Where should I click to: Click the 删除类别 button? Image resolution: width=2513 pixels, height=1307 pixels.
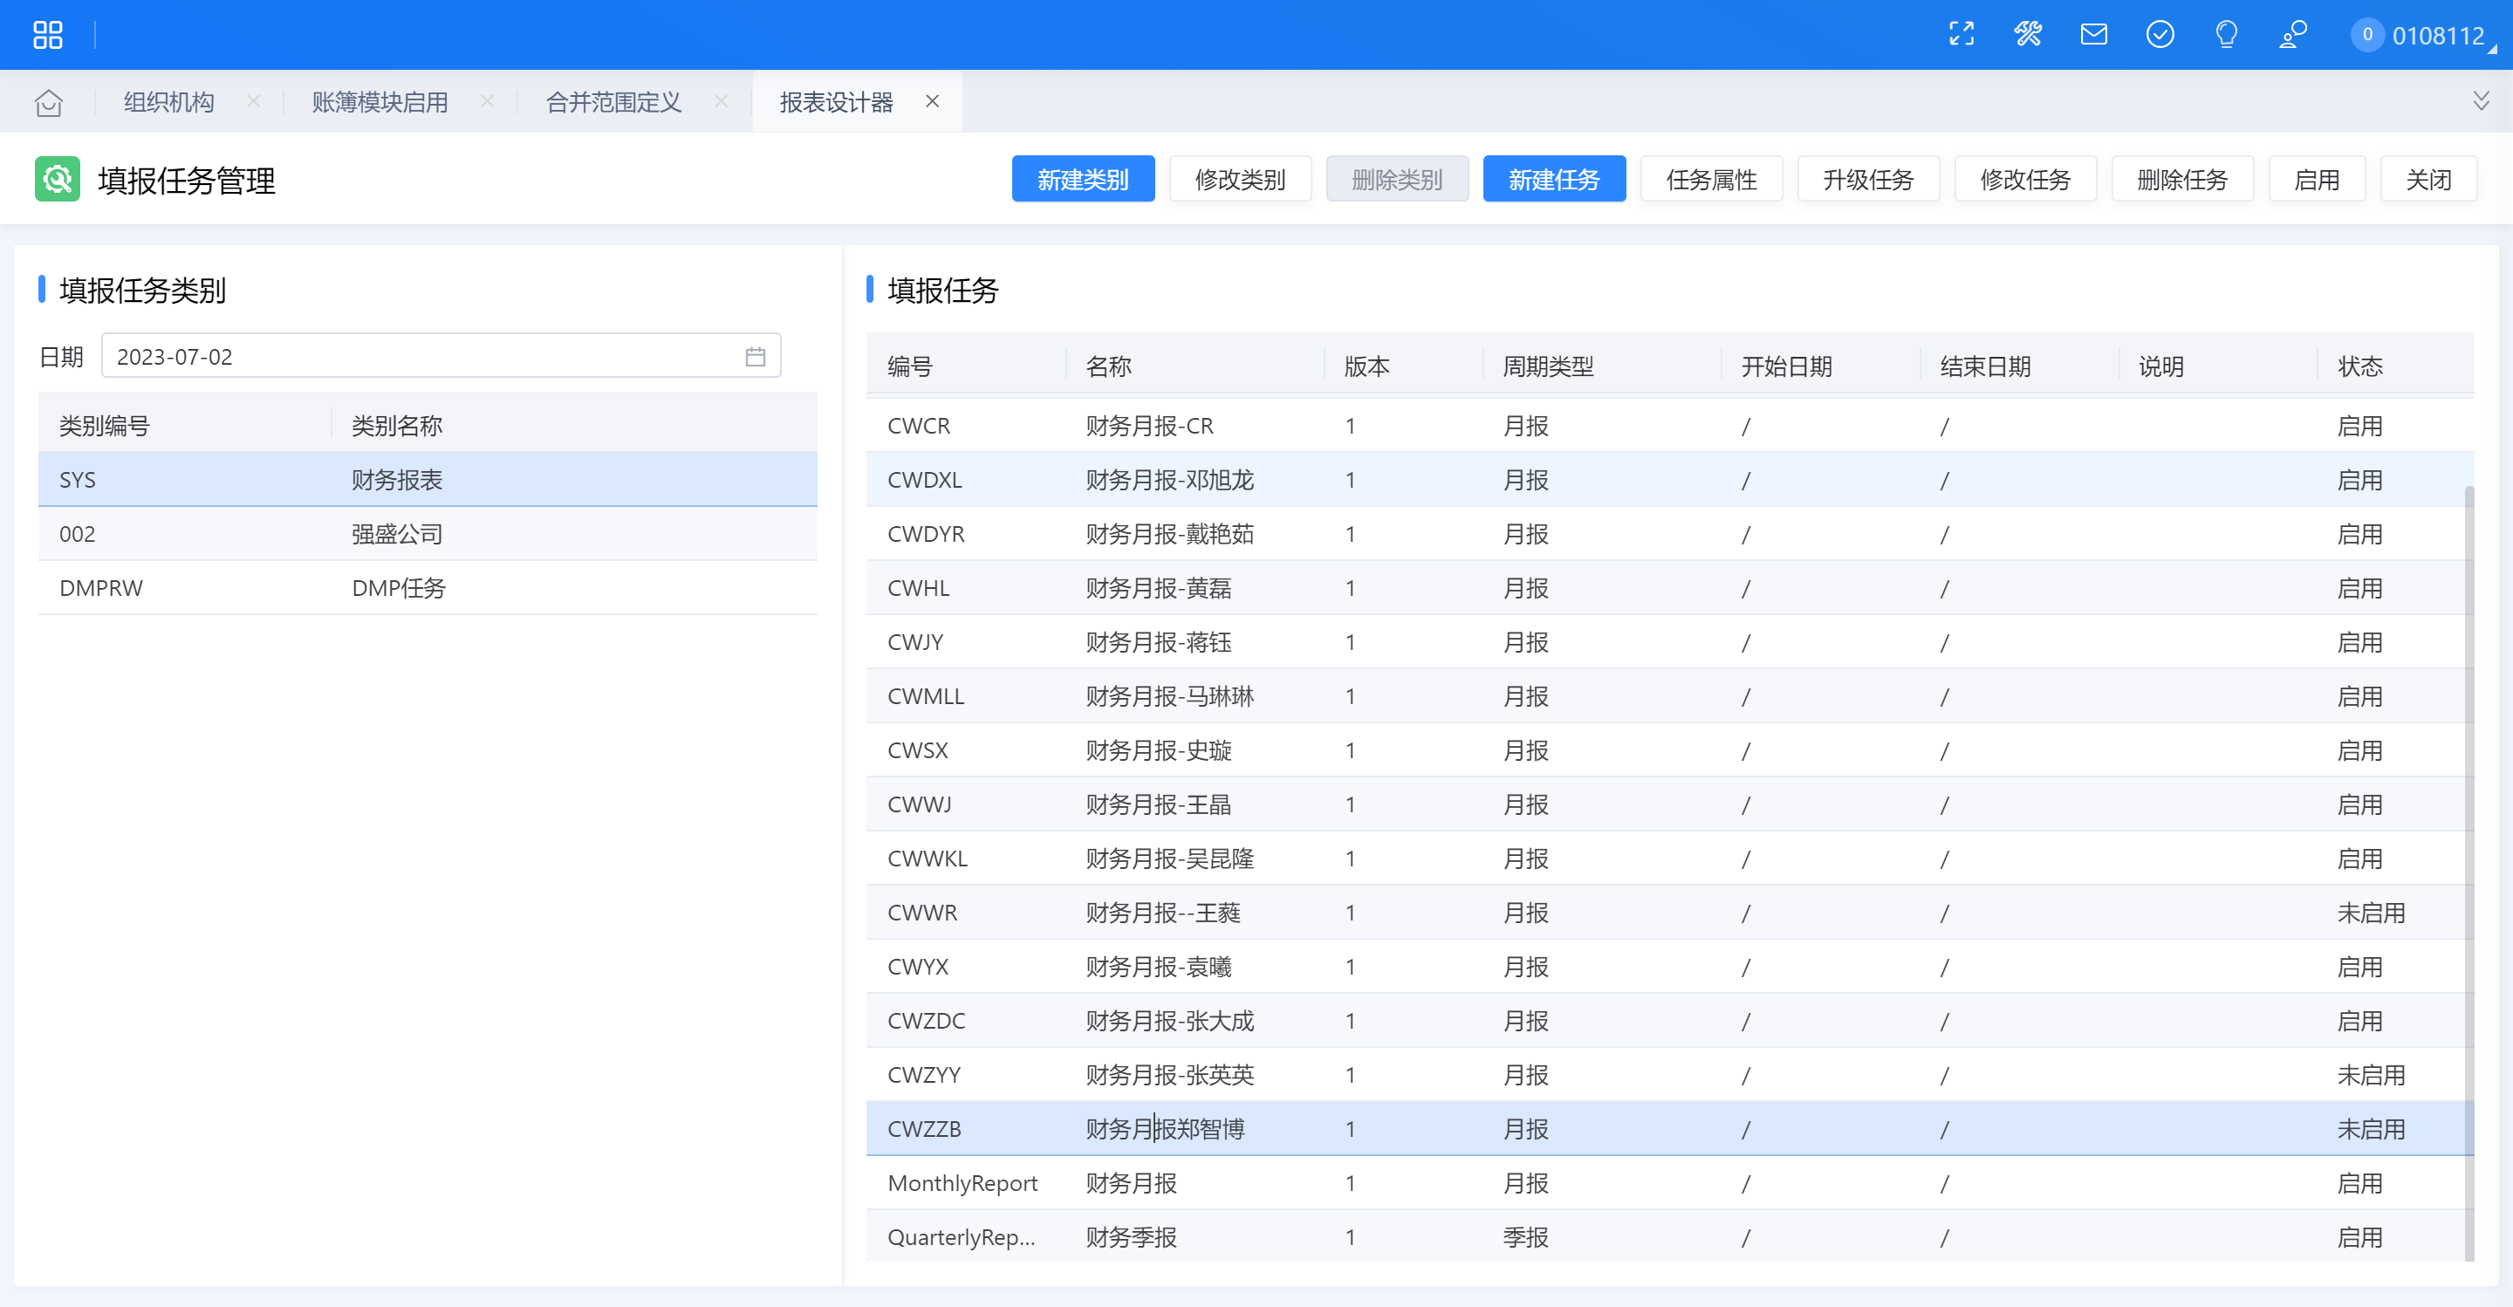click(x=1397, y=180)
